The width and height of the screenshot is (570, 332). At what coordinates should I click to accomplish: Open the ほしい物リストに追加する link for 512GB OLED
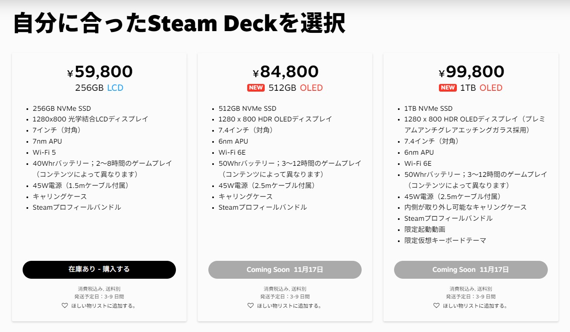[289, 306]
